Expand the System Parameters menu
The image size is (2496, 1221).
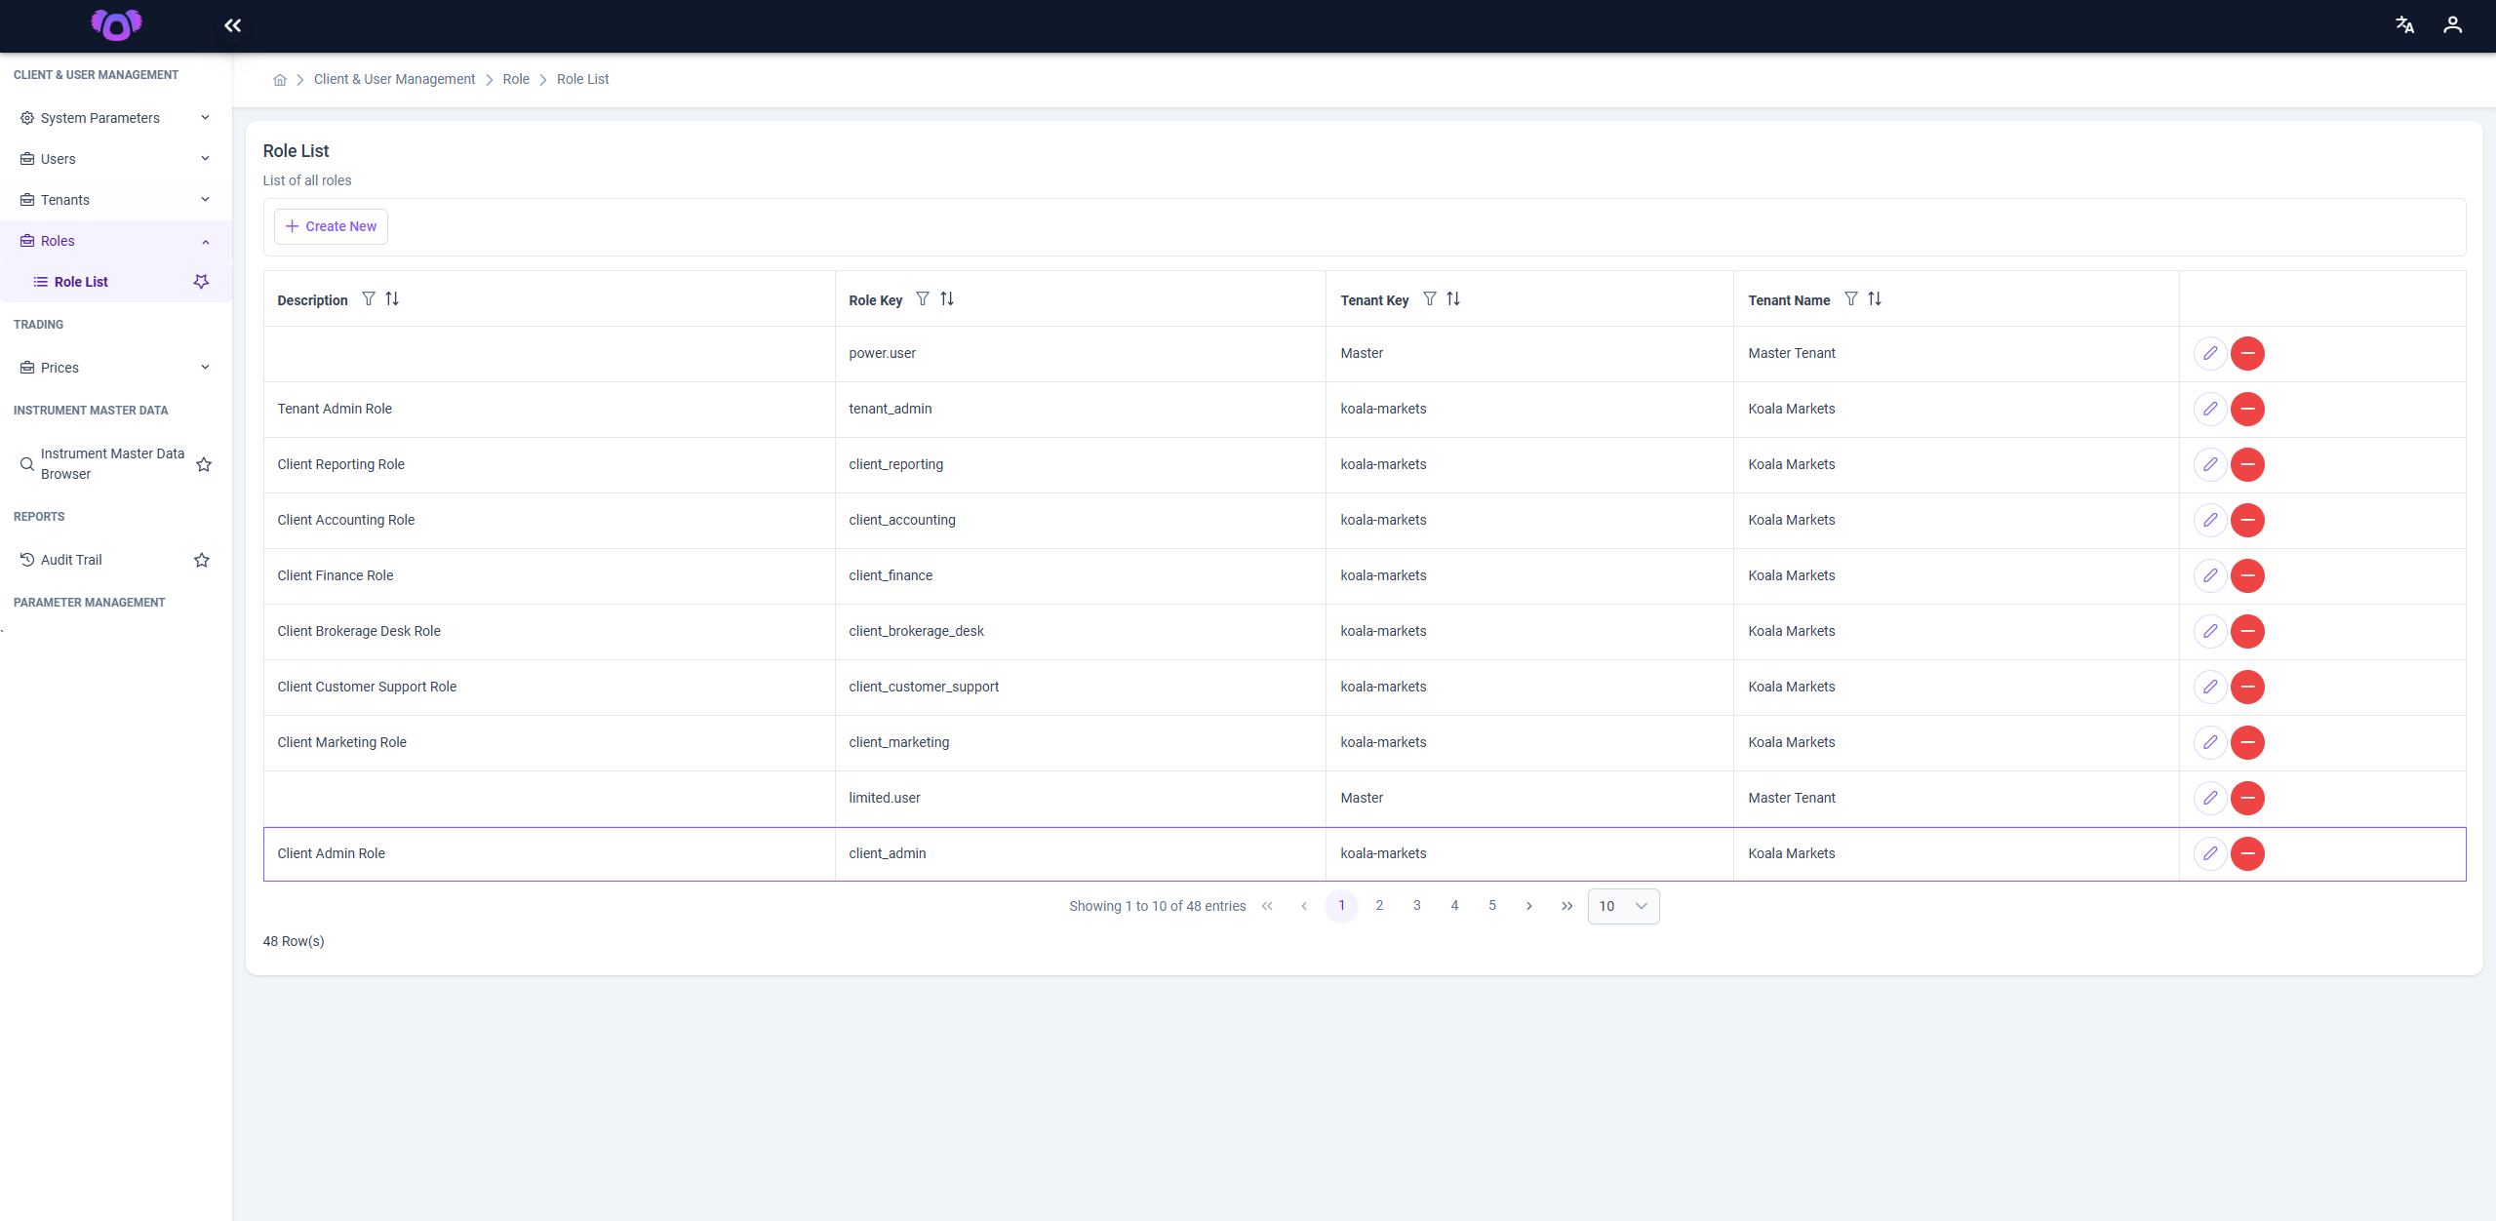[116, 118]
